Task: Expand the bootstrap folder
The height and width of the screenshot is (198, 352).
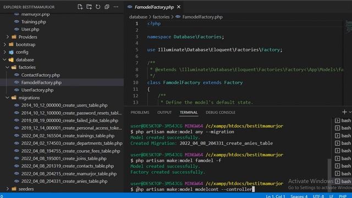Action: click(5, 45)
